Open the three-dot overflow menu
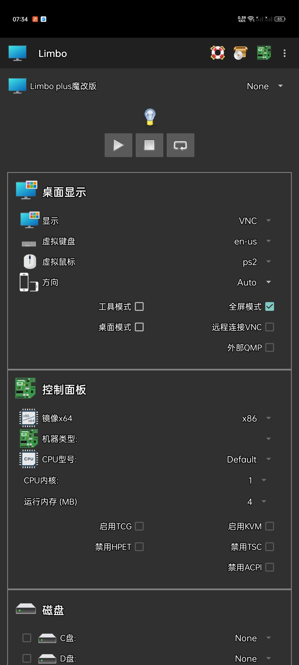The height and width of the screenshot is (665, 299). (284, 53)
